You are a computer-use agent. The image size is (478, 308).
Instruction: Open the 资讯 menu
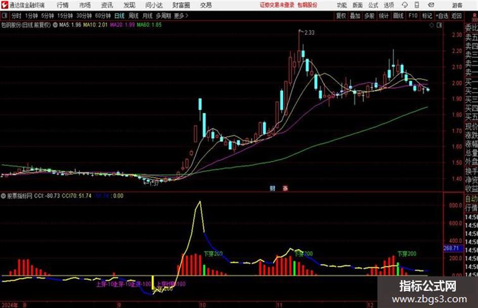click(x=107, y=5)
